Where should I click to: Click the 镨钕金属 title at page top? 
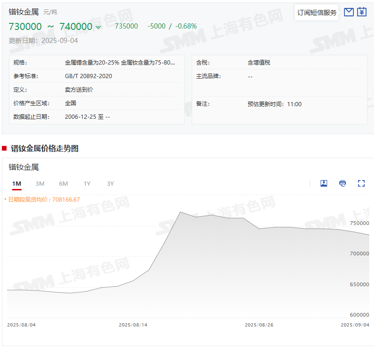point(23,12)
